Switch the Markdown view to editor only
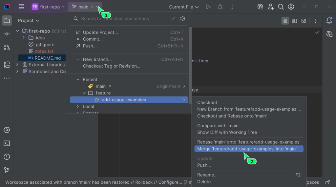Screen dimensions: 336x187 (x=285, y=21)
